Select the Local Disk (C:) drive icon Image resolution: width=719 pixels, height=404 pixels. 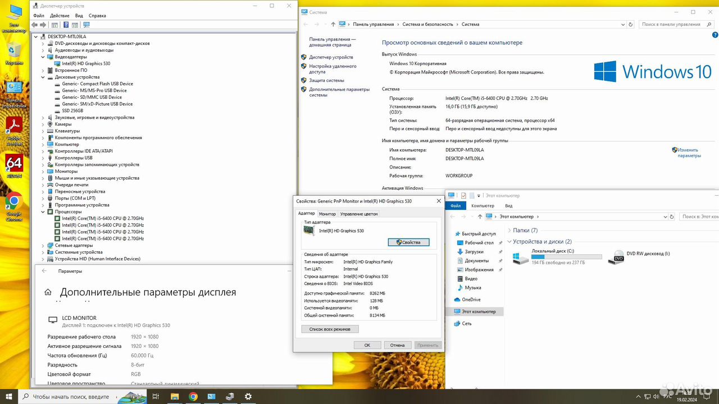click(520, 258)
